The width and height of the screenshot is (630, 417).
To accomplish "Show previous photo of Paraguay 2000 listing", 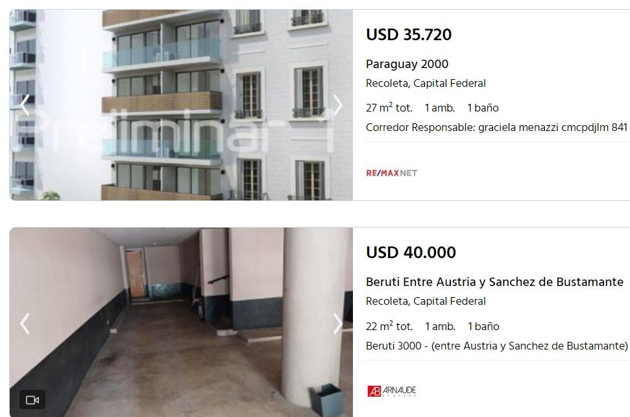I will pyautogui.click(x=25, y=105).
